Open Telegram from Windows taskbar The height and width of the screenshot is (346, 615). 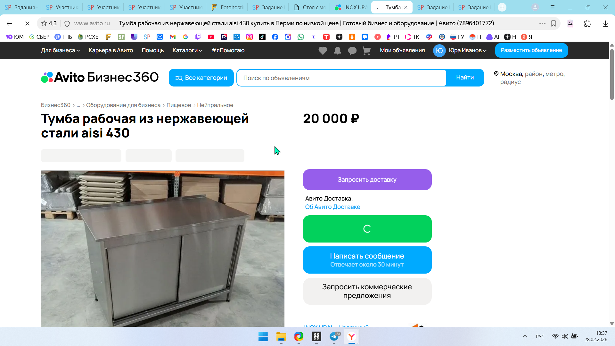coord(334,336)
